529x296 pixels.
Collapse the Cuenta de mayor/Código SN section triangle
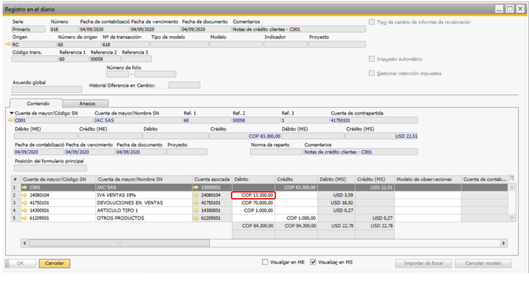click(11, 113)
